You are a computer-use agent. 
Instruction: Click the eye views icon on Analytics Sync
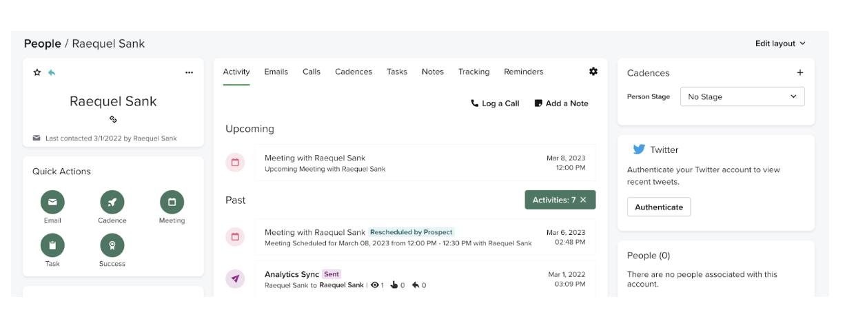coord(375,285)
